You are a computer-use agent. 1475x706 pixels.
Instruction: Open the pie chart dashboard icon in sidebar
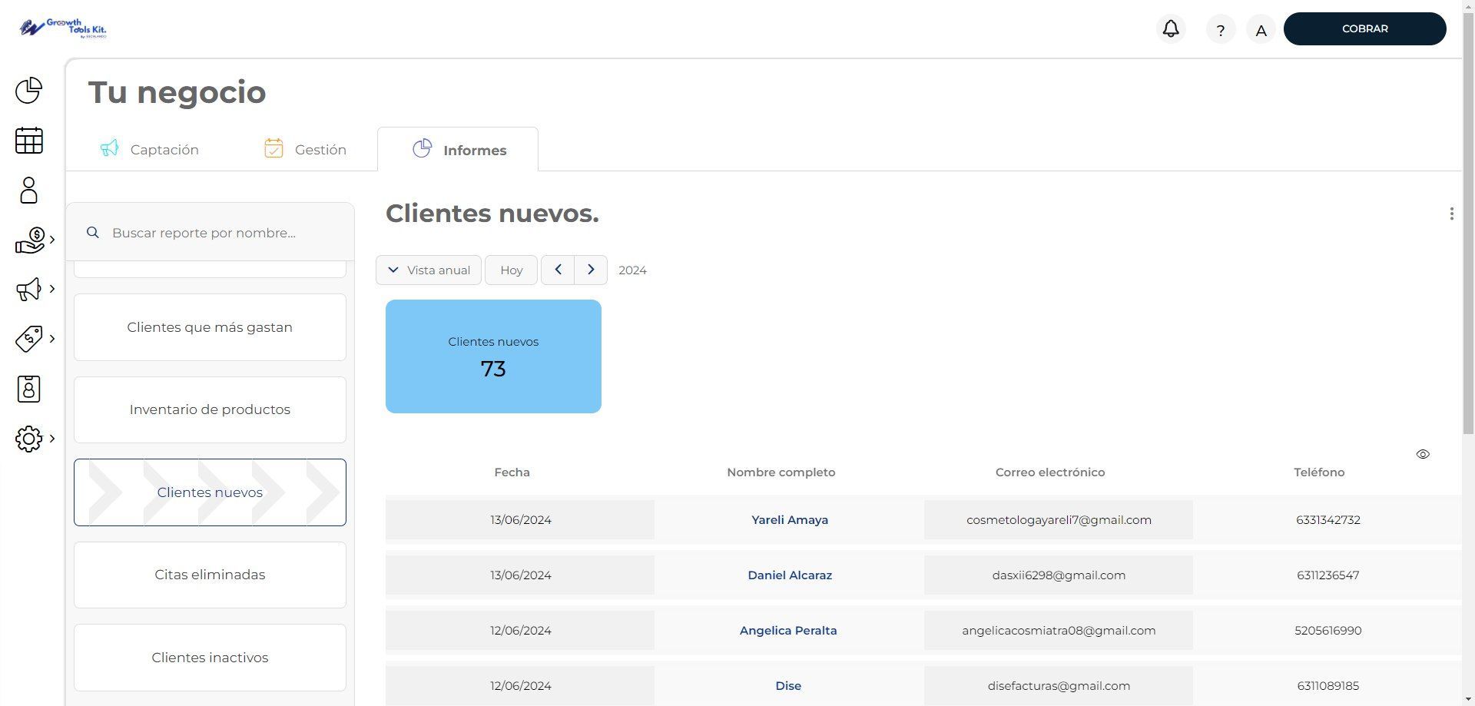[28, 90]
